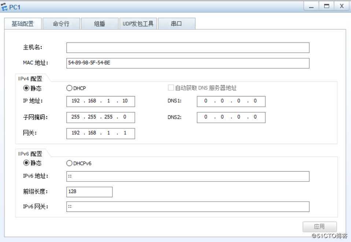This screenshot has width=351, height=242.
Task: Click the DNS2 address field
Action: tap(231, 117)
